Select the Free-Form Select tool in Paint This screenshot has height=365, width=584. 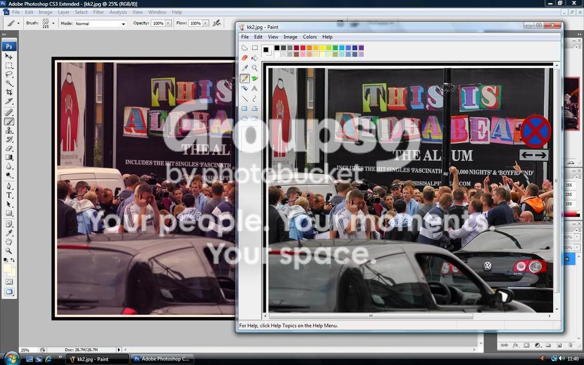pyautogui.click(x=244, y=48)
